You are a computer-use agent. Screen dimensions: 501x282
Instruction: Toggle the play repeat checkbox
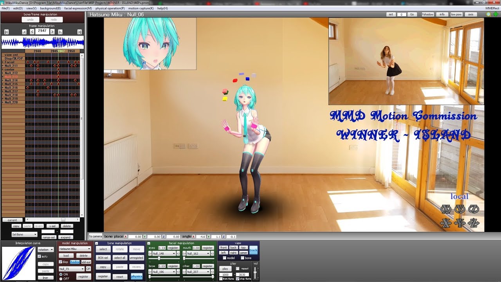(238, 269)
